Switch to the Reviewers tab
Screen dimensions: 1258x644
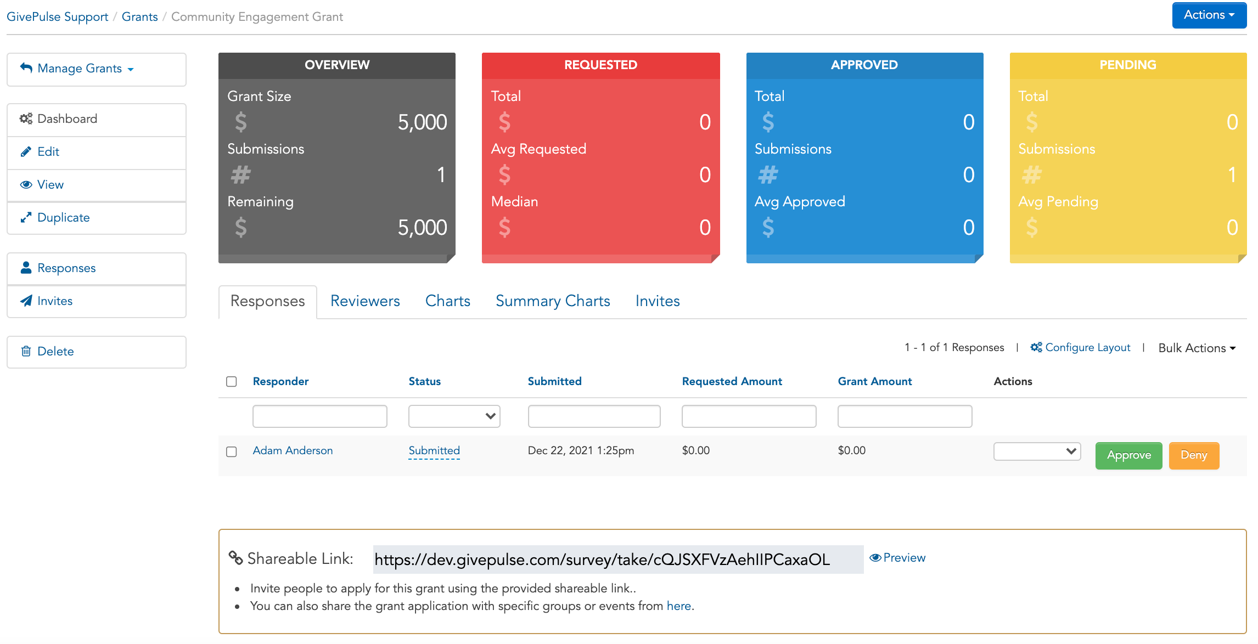365,301
